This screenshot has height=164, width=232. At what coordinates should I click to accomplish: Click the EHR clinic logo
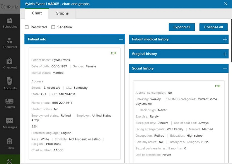coord(10,7)
